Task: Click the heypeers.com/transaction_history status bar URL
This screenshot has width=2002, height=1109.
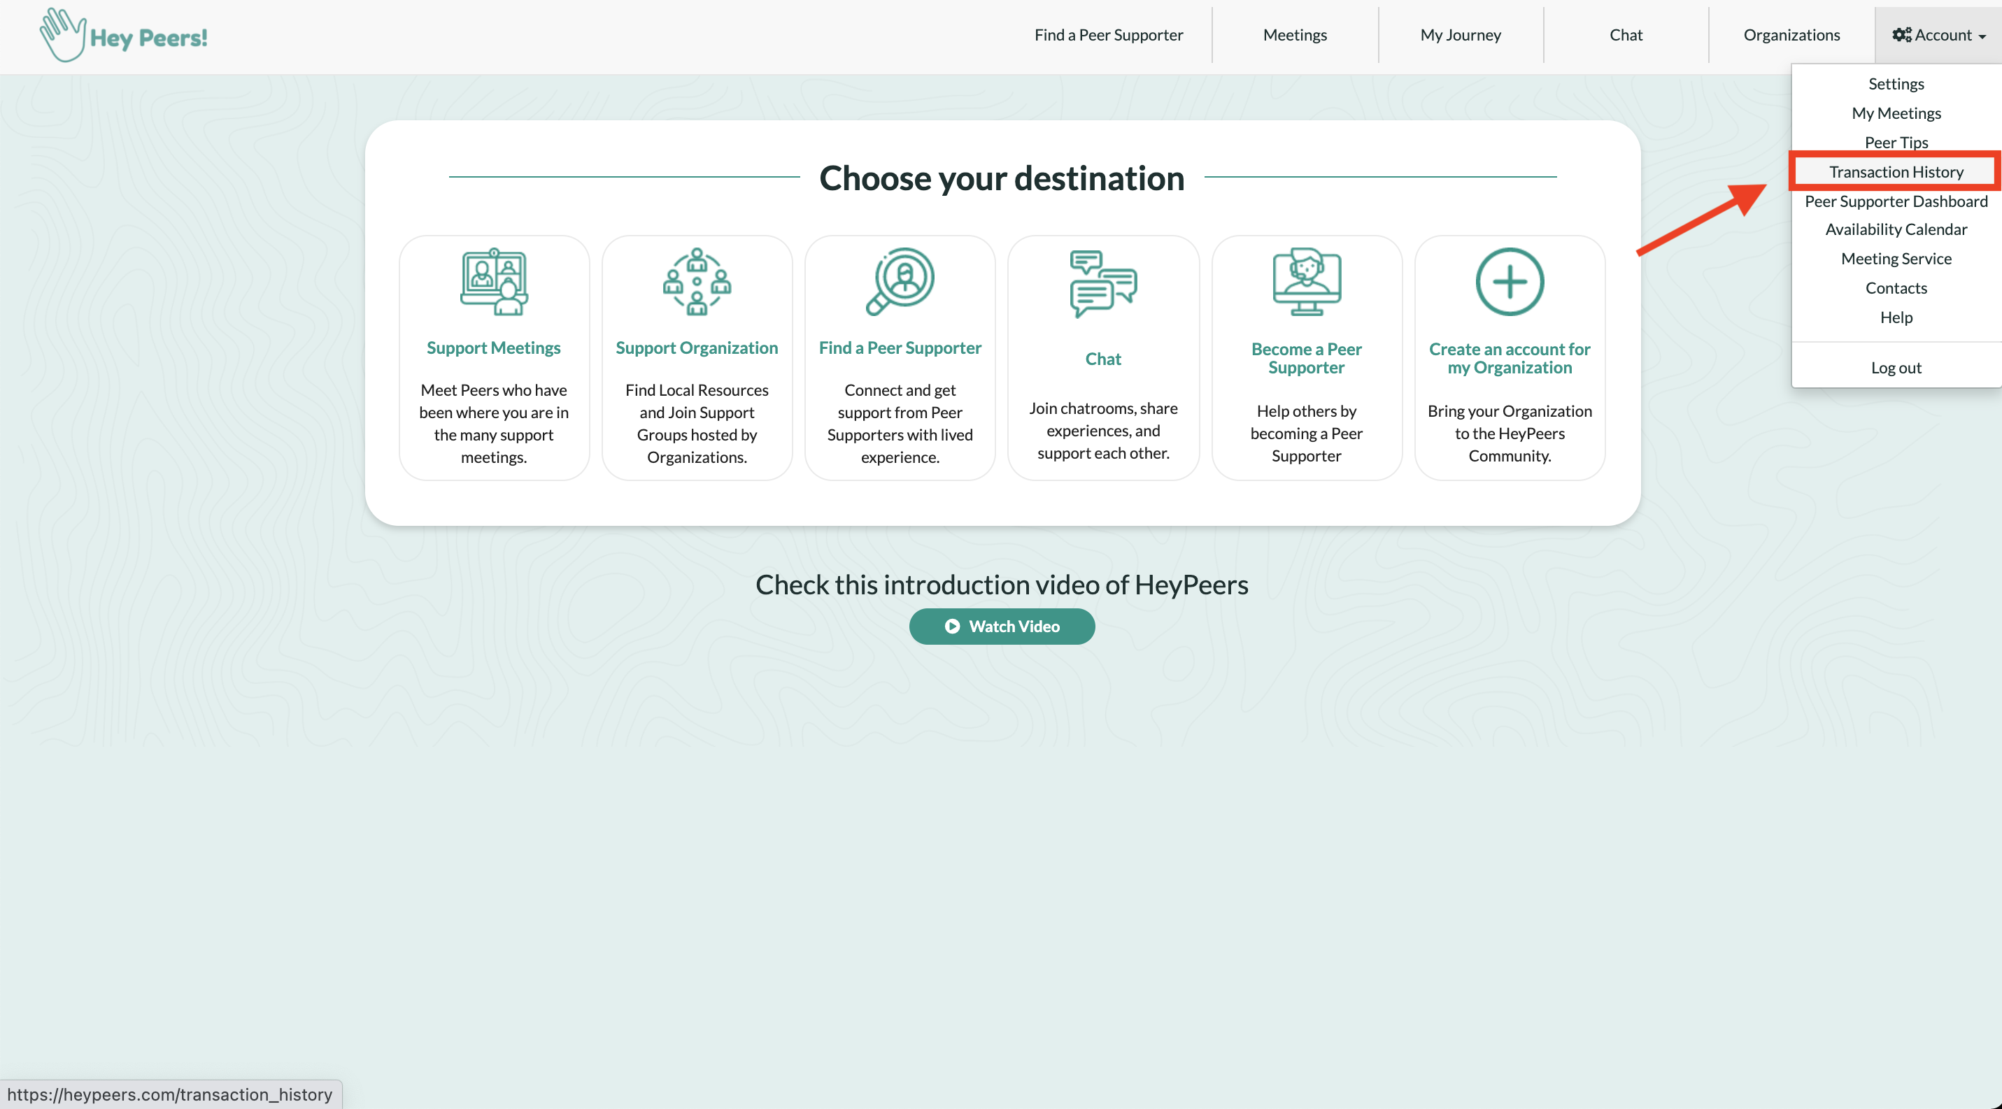Action: (x=170, y=1094)
